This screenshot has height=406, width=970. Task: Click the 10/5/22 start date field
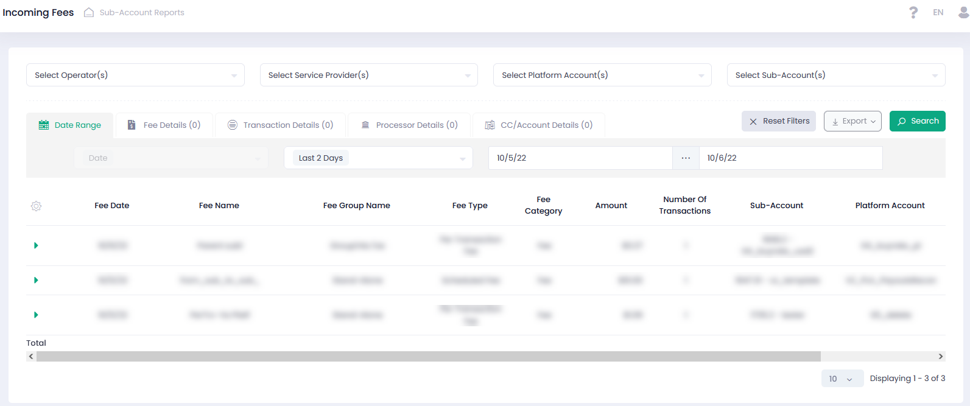click(580, 158)
